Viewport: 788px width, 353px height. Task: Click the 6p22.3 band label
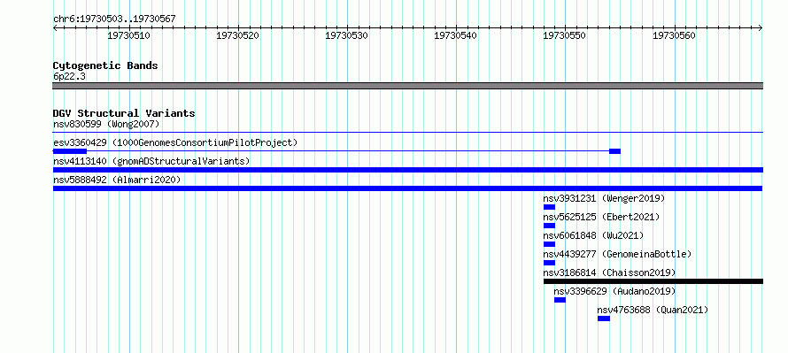(69, 76)
